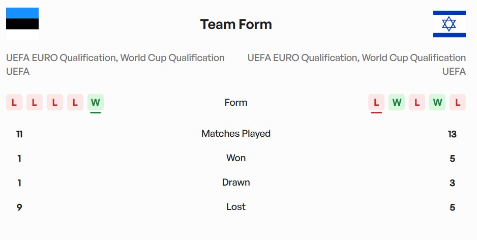Click the Israel flag icon

coord(449,24)
